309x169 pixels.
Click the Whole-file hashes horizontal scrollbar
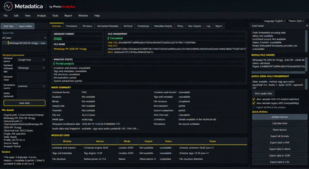tap(279, 72)
